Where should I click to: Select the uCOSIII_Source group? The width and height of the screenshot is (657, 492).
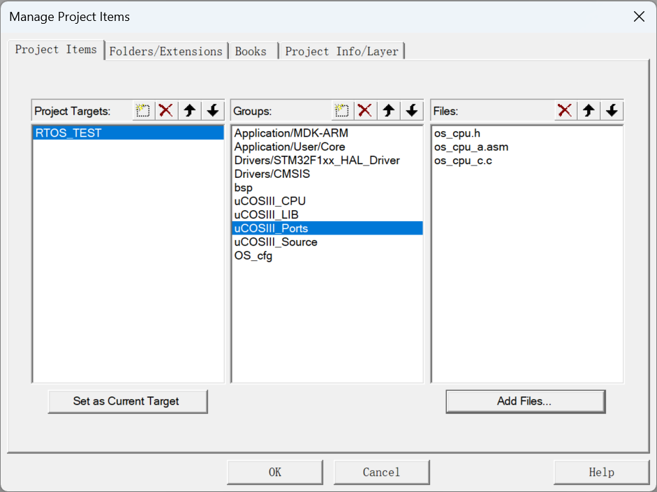pos(327,241)
